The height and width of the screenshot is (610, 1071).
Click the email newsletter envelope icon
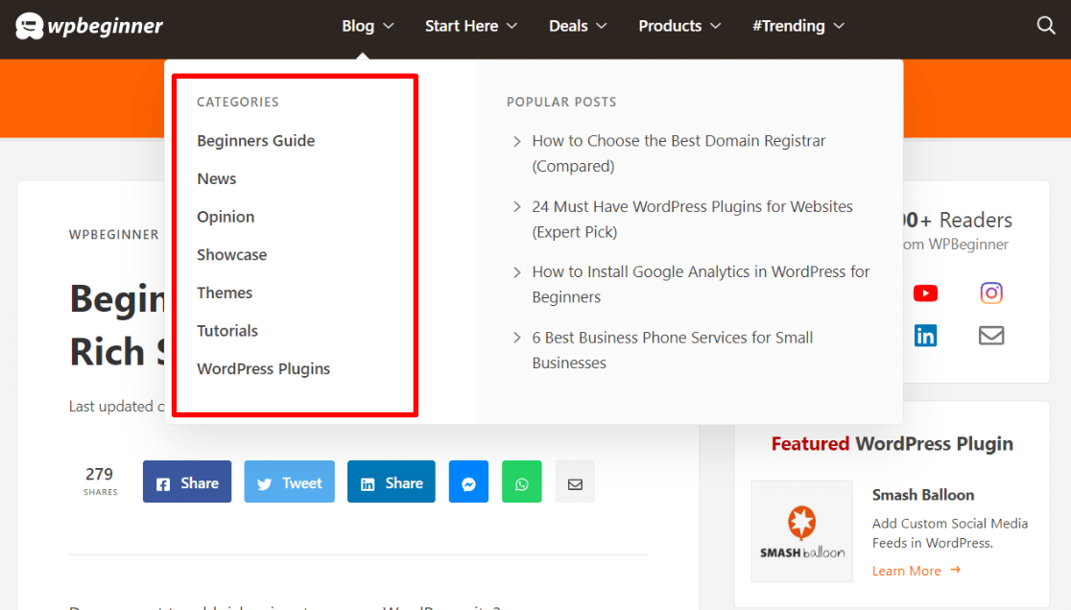click(x=990, y=335)
